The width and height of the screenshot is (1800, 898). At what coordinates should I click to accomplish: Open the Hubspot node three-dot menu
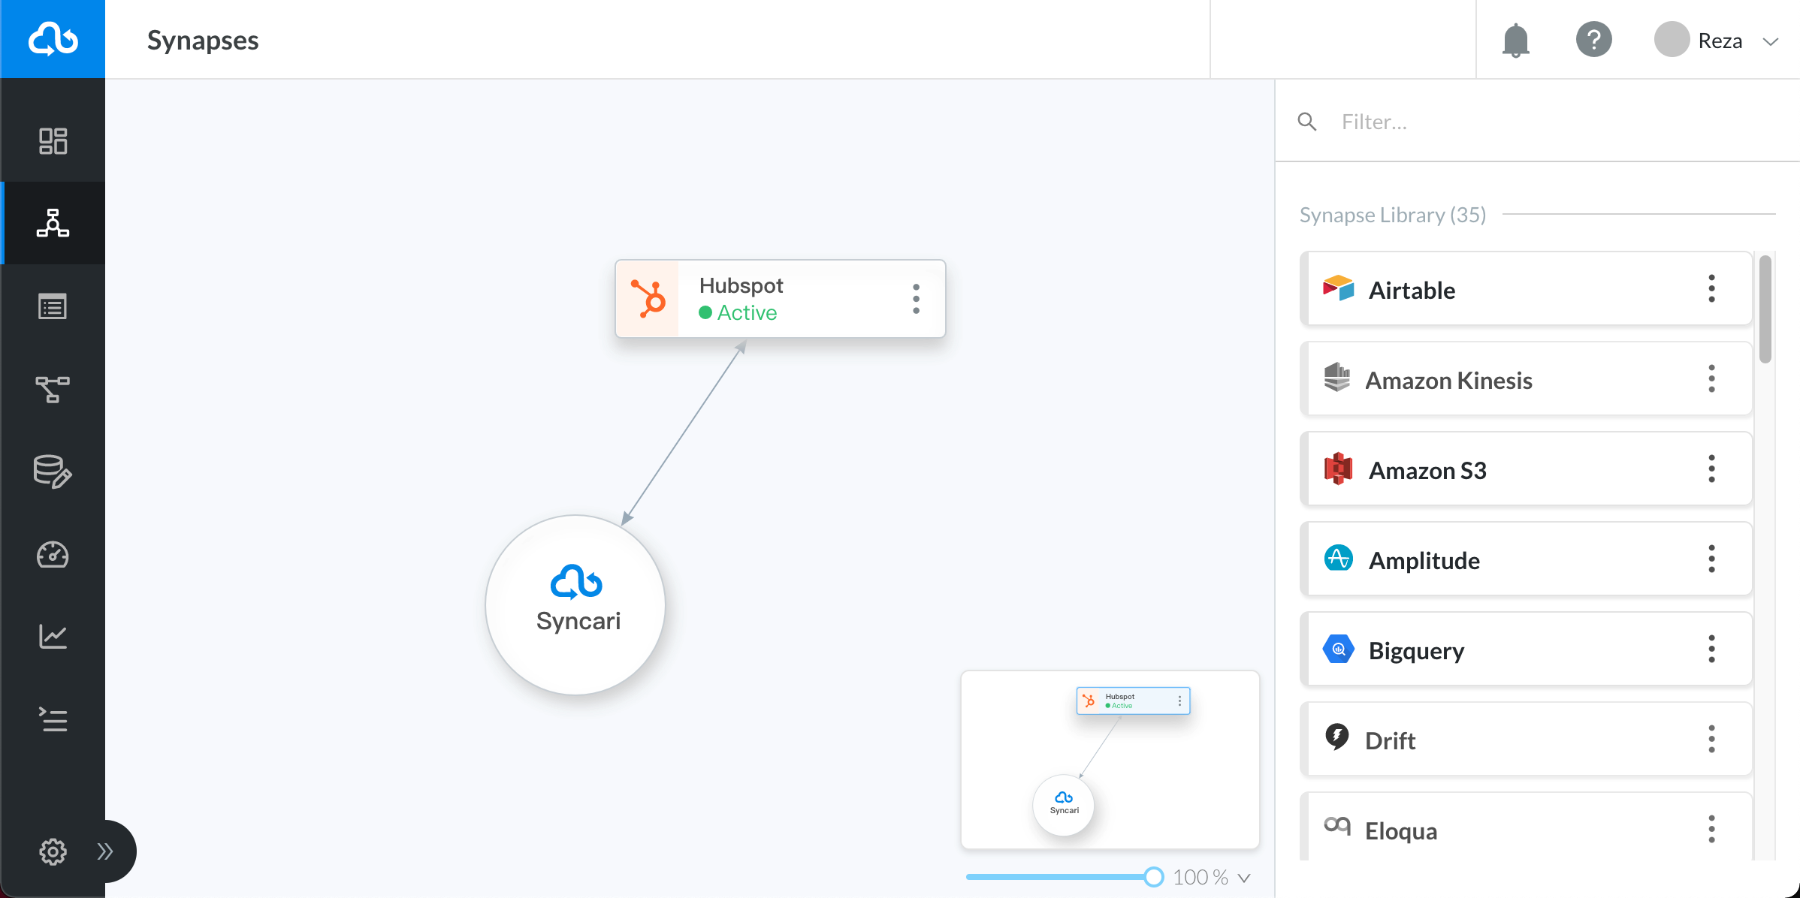point(916,299)
